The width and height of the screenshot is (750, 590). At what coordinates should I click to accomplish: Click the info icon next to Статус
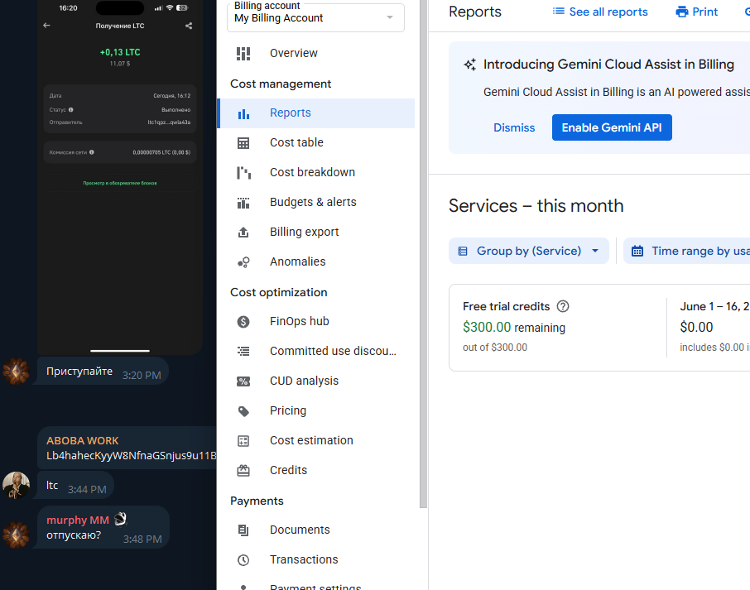point(71,109)
